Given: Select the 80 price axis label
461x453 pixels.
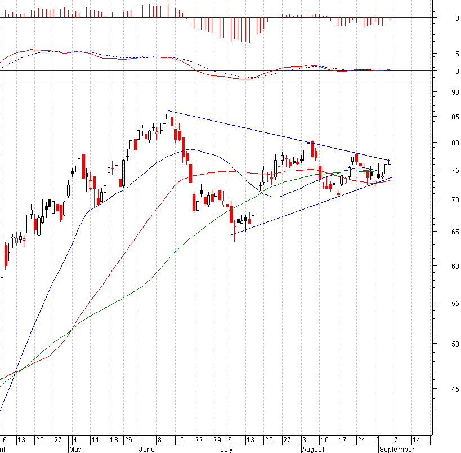Looking at the screenshot, I should click(x=455, y=143).
